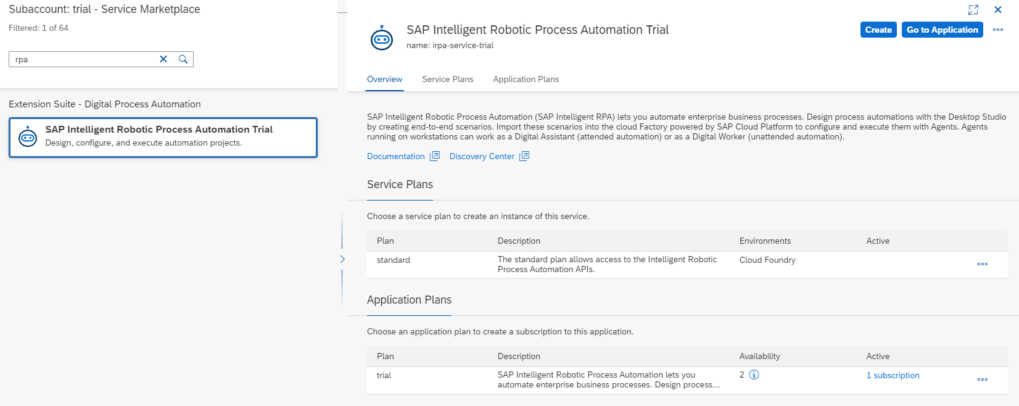
Task: Click the Create button
Action: coord(878,30)
